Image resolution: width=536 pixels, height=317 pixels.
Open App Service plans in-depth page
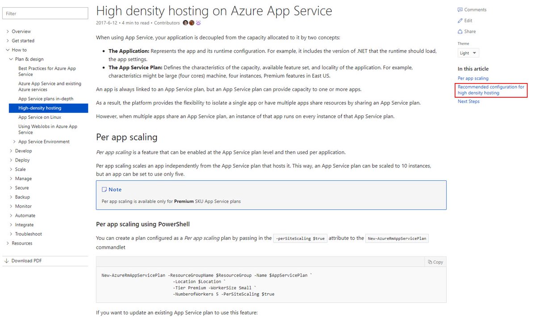(46, 99)
